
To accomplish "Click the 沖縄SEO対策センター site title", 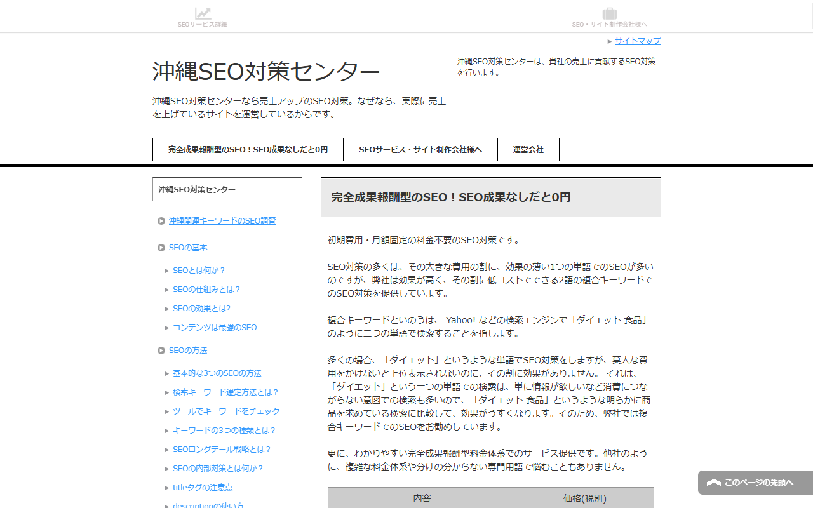I will click(266, 72).
